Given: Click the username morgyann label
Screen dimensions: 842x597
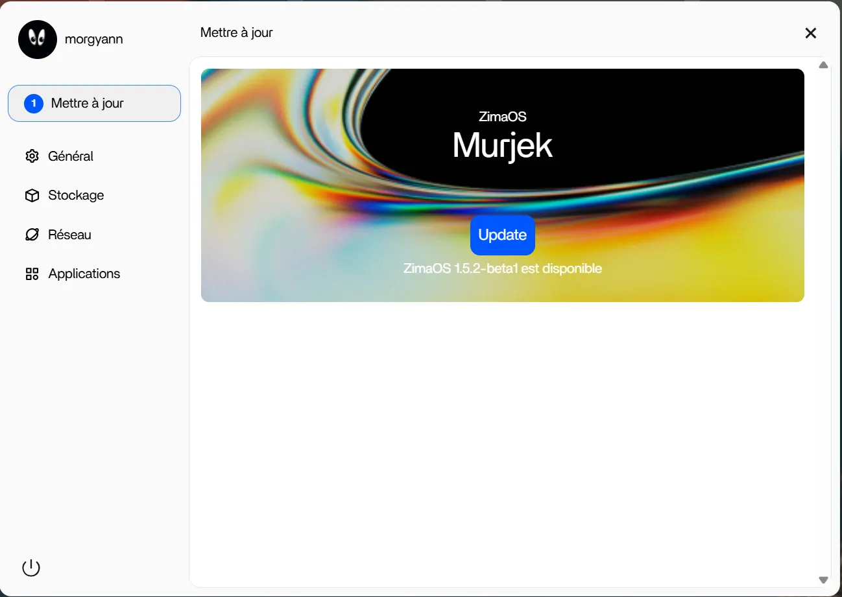Looking at the screenshot, I should pos(94,39).
